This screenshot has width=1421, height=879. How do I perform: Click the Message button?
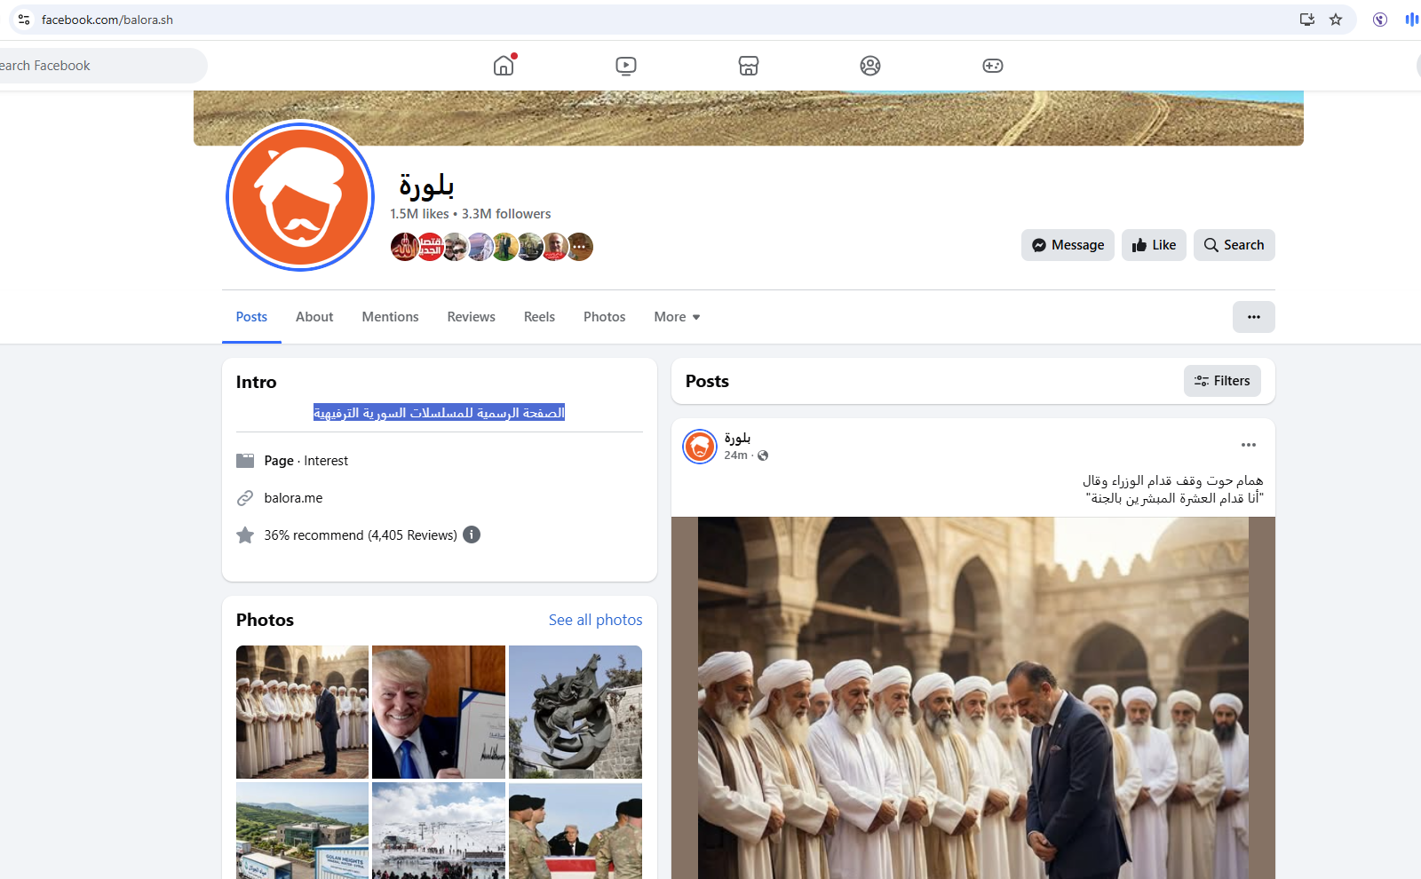pos(1067,245)
